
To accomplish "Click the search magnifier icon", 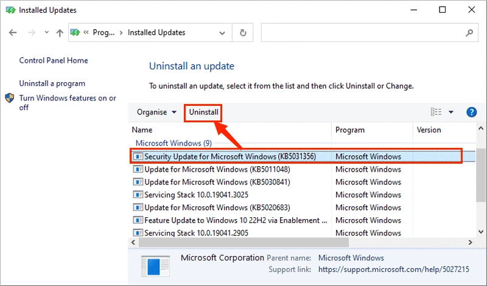I will click(469, 33).
